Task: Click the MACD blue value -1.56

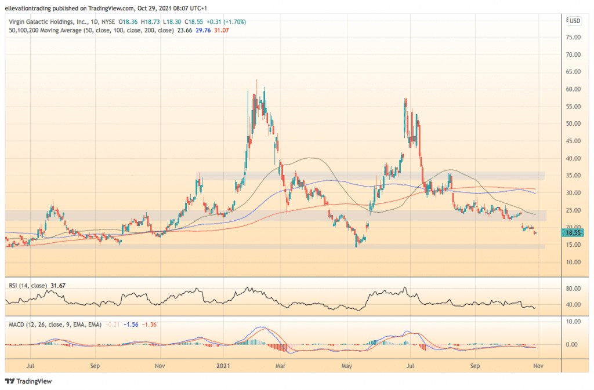Action: coord(131,325)
